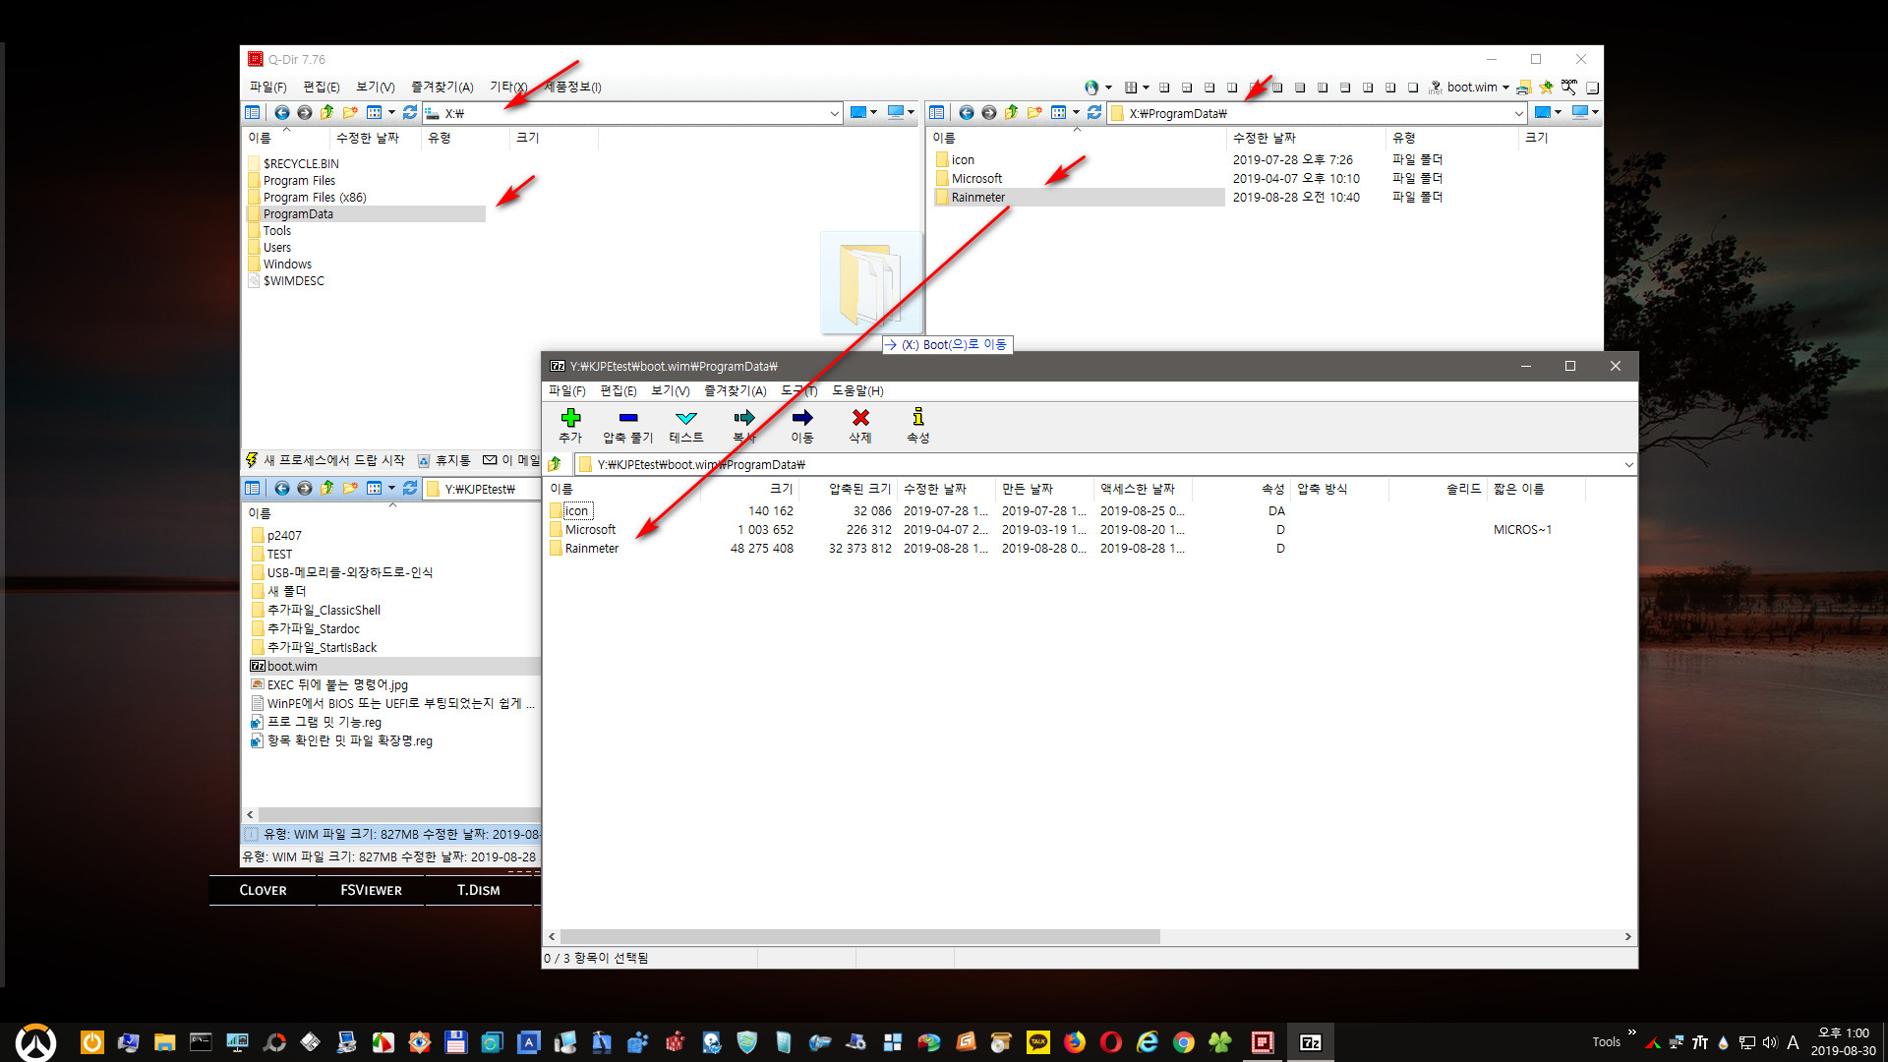Open Chrome from the taskbar
This screenshot has height=1062, width=1888.
(x=1184, y=1042)
